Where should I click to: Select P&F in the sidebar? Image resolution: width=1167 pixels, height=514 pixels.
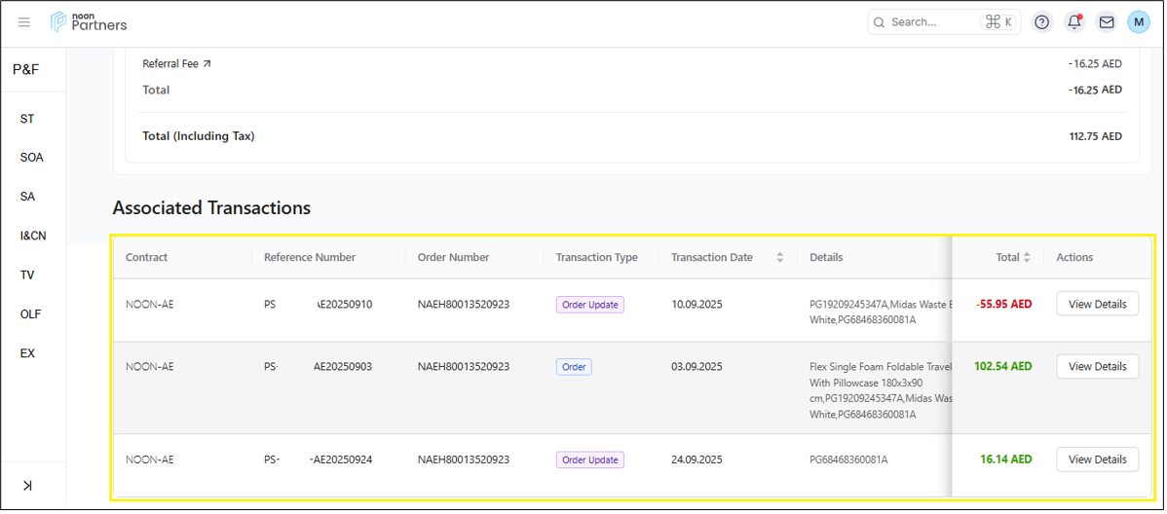point(26,69)
